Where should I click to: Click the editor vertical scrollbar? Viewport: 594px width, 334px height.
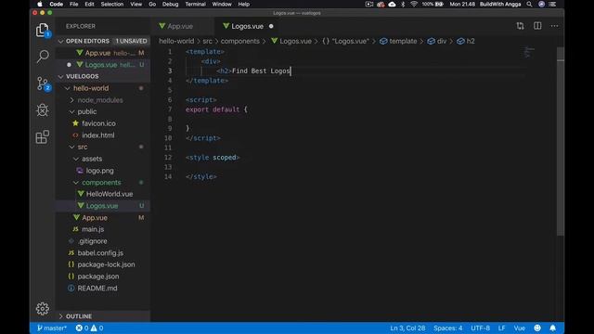(x=561, y=141)
